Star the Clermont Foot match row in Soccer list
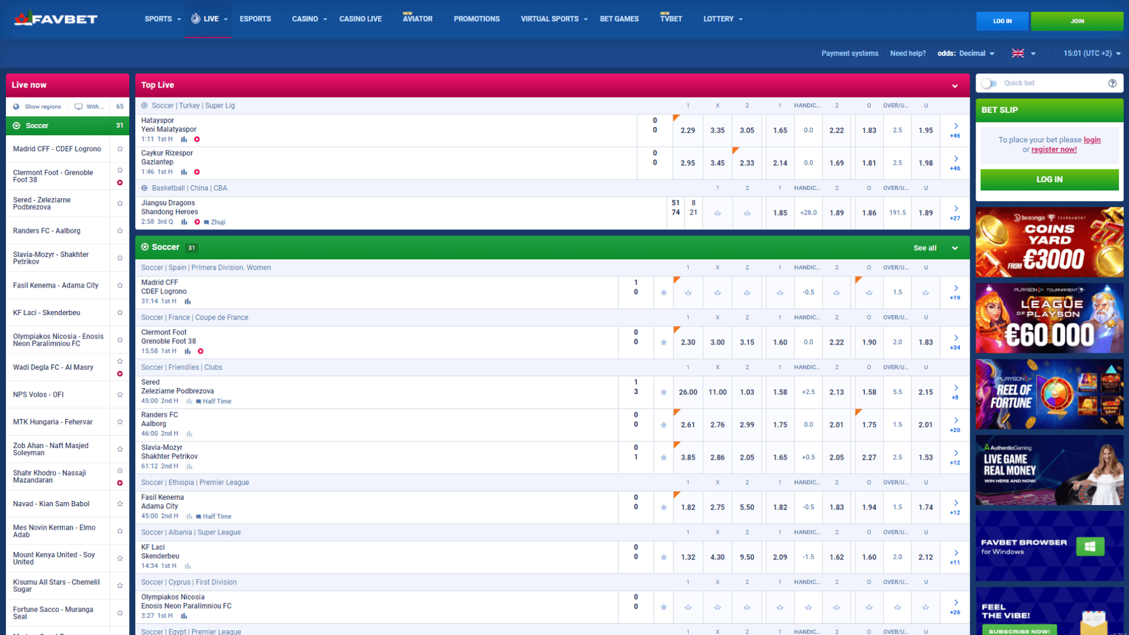The image size is (1129, 635). pos(664,342)
